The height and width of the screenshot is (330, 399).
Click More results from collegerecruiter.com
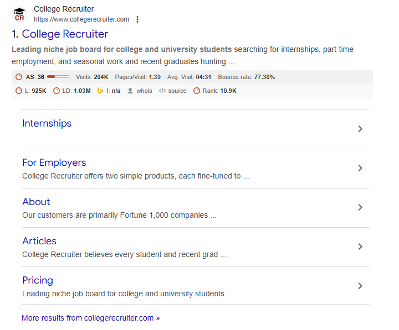[90, 318]
